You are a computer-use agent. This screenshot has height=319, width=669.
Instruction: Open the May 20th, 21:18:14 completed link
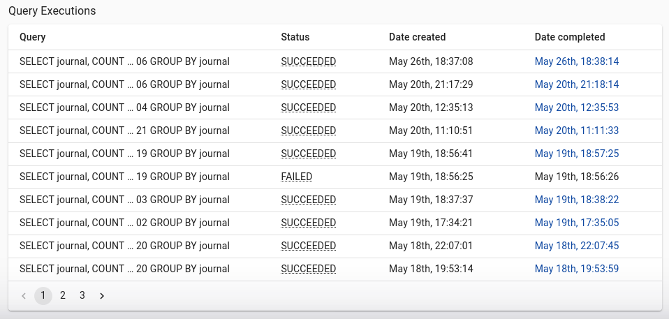click(576, 84)
